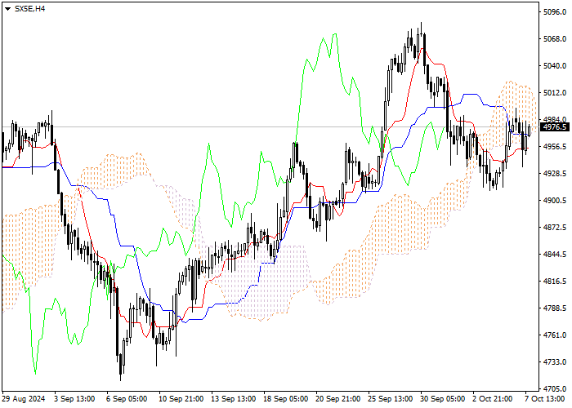The image size is (572, 408).
Task: Click the 4900.5 price axis label
Action: pos(555,201)
